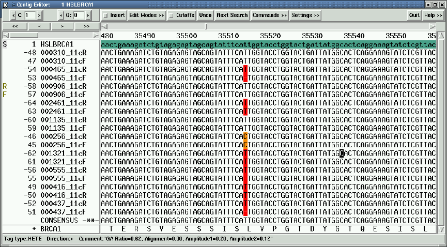Open the Edit Modes menu
The height and width of the screenshot is (247, 447).
[147, 15]
